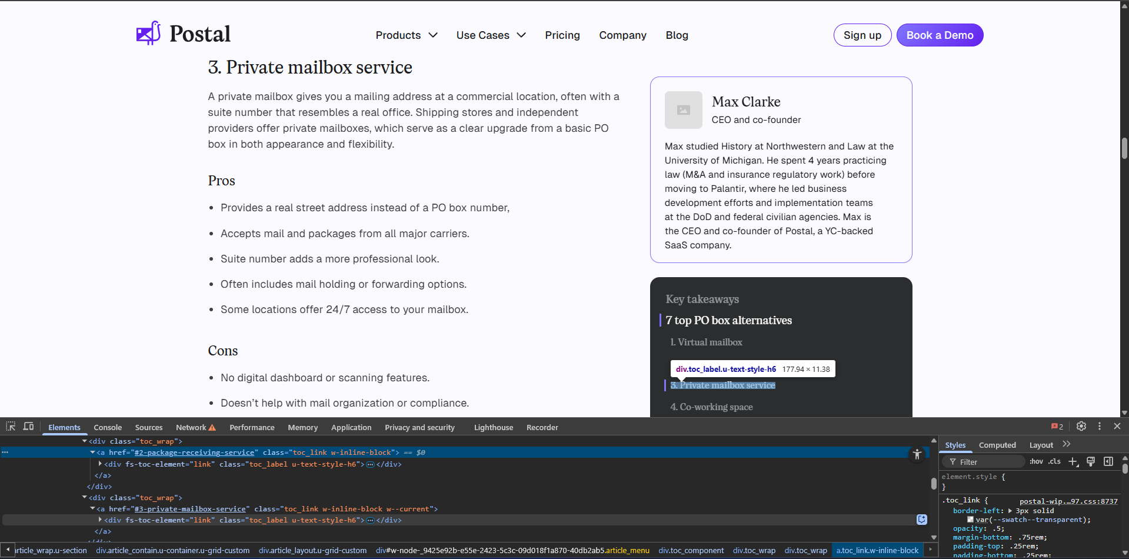Expand the Use Cases navigation dropdown
This screenshot has width=1129, height=559.
491,35
